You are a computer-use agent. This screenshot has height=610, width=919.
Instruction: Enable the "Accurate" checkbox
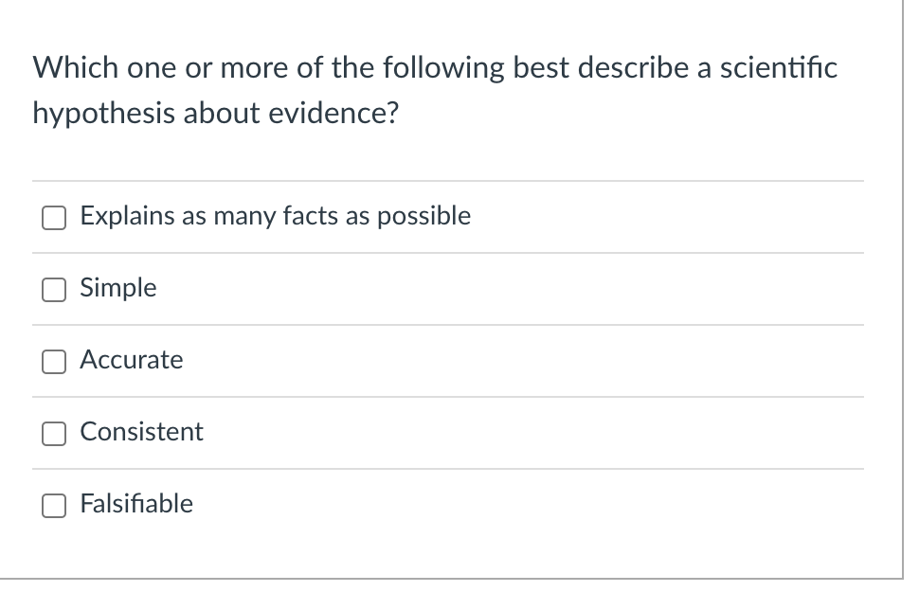53,362
